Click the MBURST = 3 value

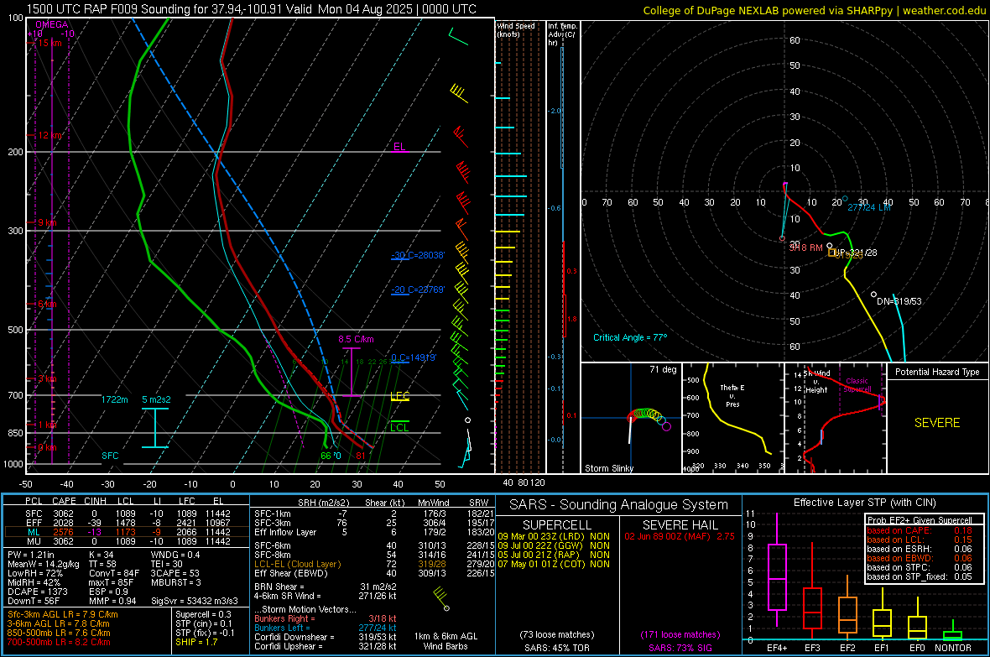175,582
